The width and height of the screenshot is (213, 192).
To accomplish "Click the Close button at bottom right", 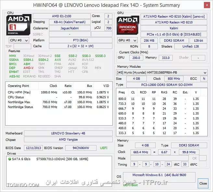I will 203,184.
